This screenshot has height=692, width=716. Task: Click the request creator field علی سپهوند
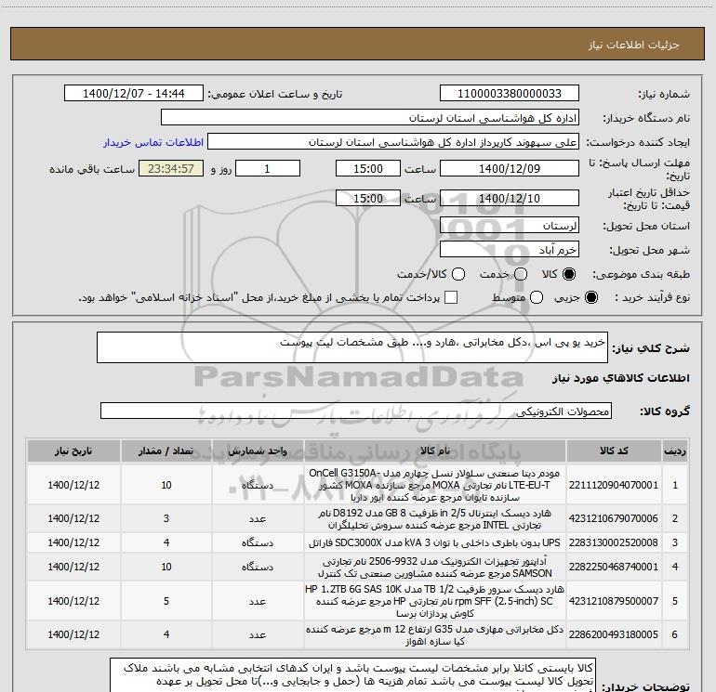click(393, 142)
